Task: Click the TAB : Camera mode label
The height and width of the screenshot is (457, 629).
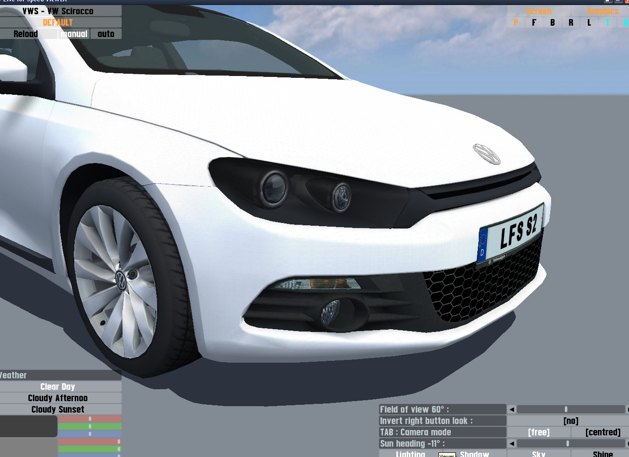Action: pos(443,432)
